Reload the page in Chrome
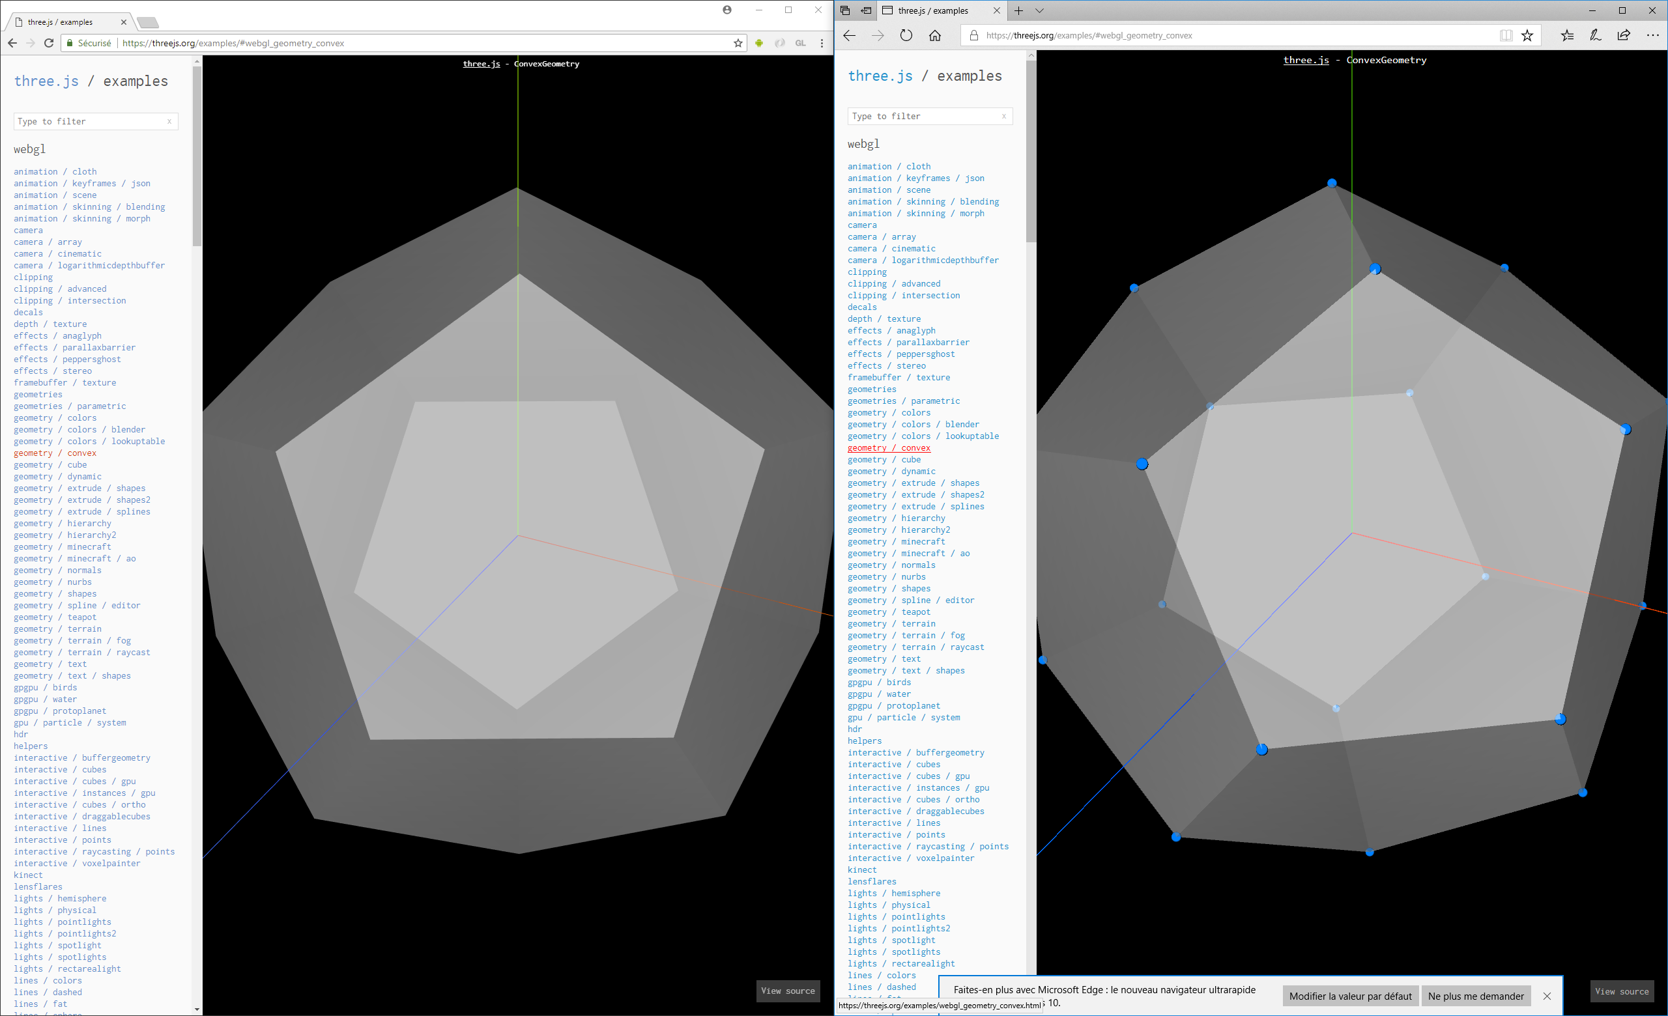1668x1016 pixels. (48, 42)
